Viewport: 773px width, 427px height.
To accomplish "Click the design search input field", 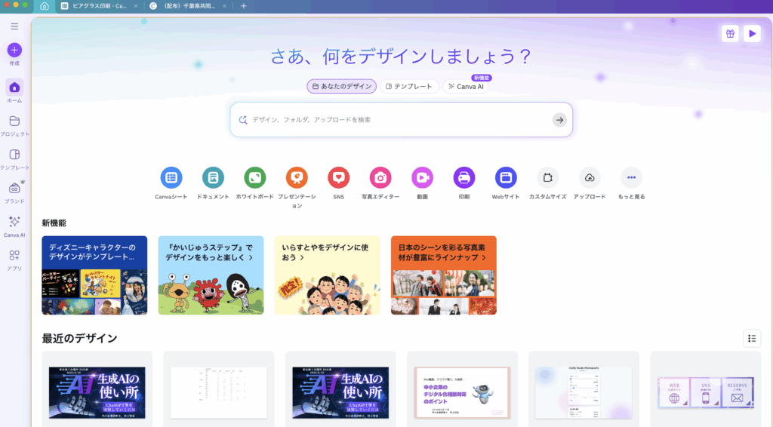I will [x=402, y=120].
